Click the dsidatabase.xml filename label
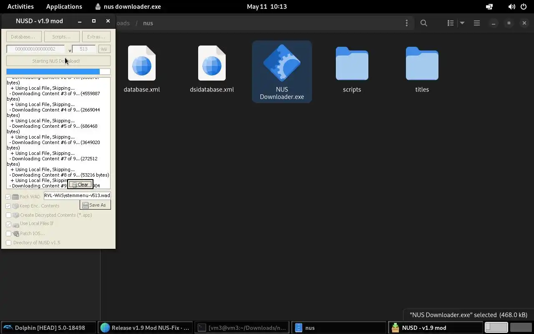Image resolution: width=534 pixels, height=334 pixels. tap(212, 89)
